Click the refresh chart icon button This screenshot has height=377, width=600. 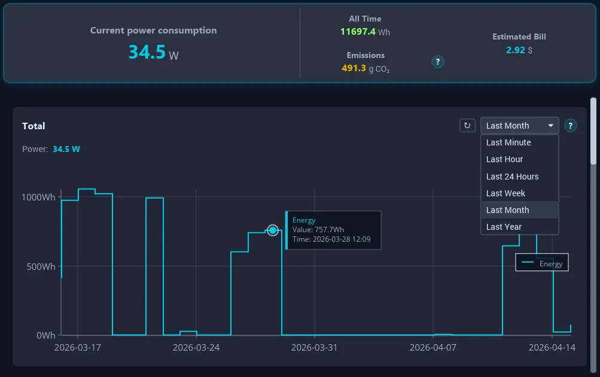click(x=467, y=126)
